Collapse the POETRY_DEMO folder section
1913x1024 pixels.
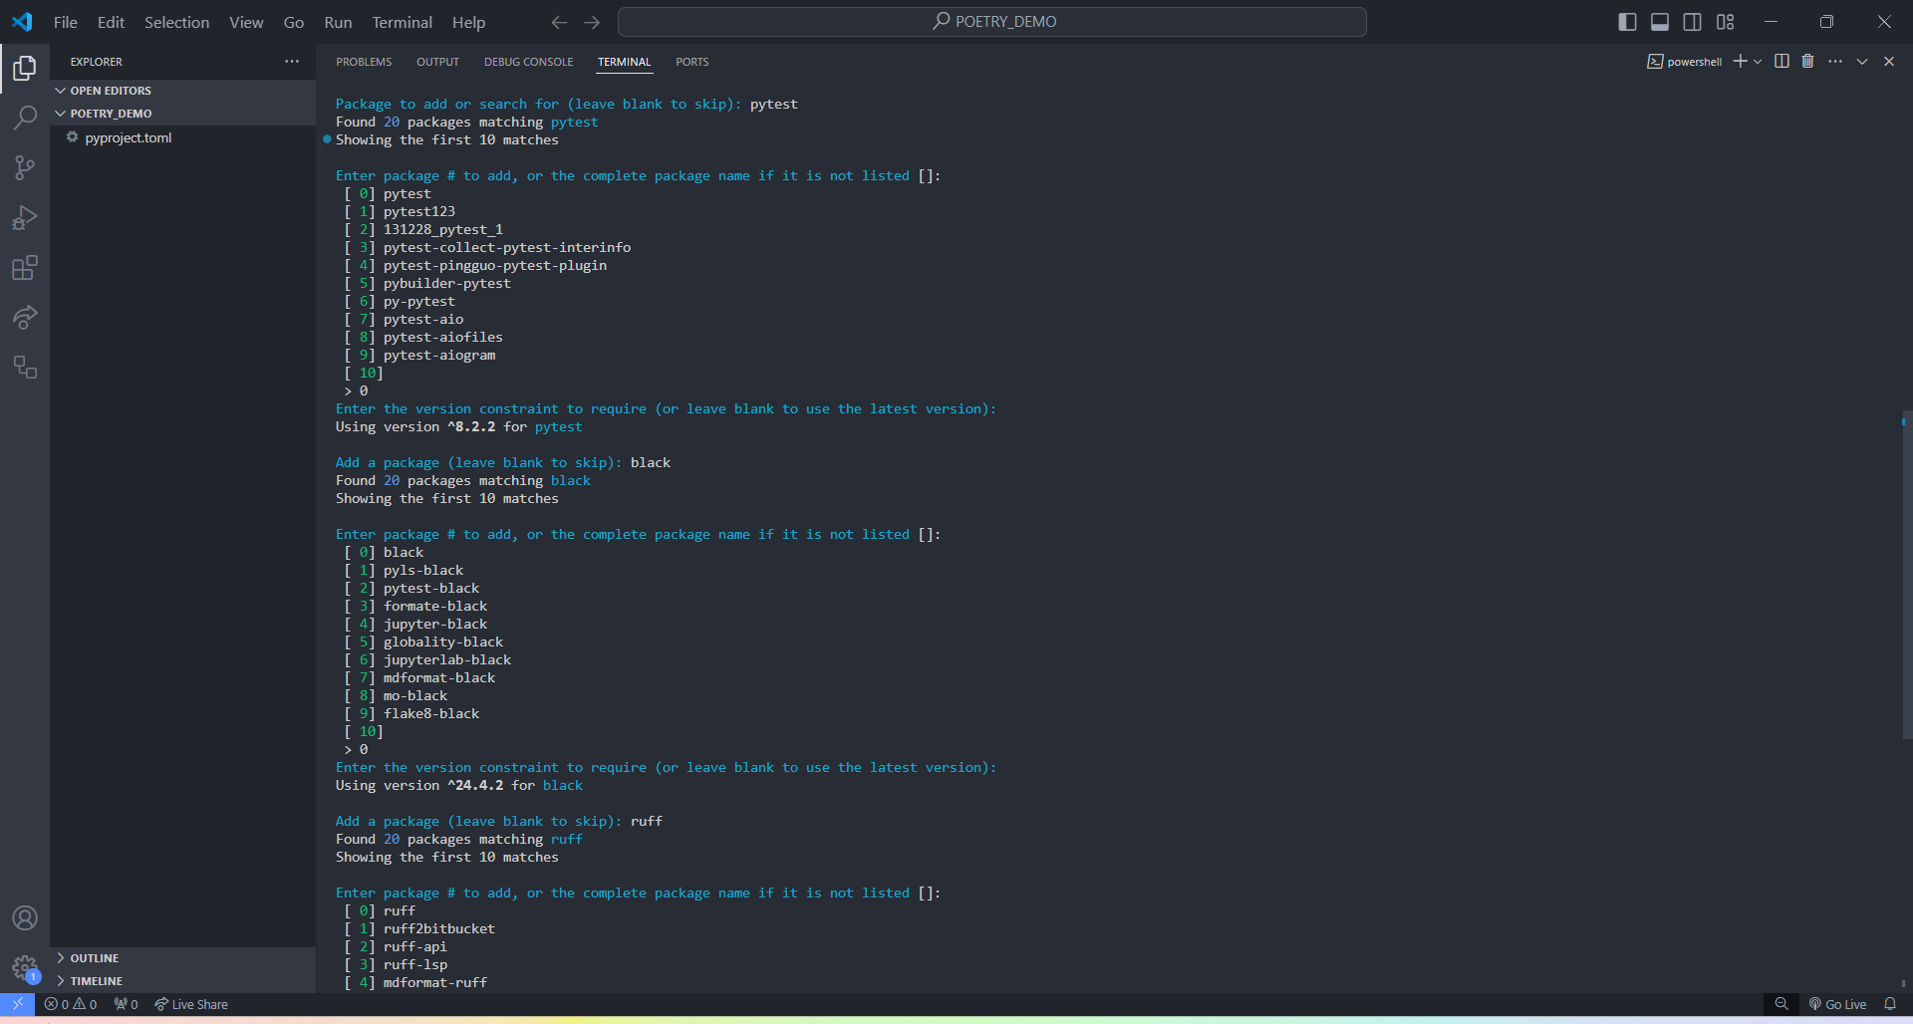coord(183,114)
